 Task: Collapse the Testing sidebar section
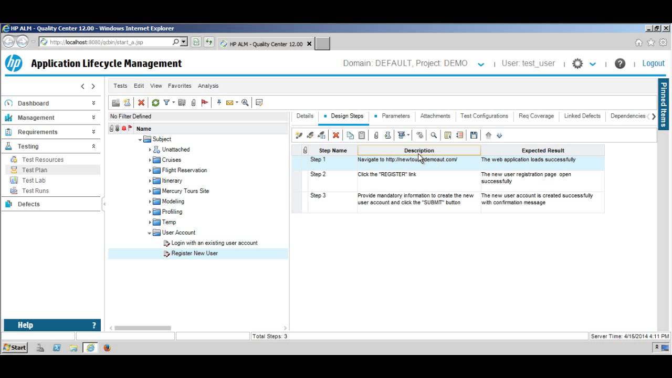coord(93,146)
